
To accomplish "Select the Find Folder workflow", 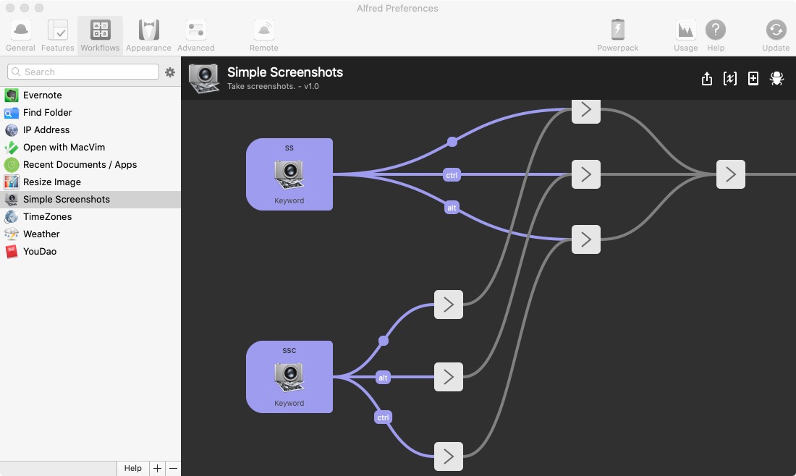I will click(90, 112).
